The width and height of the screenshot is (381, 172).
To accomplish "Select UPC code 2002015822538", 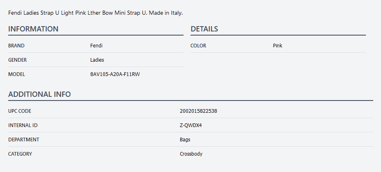I will point(198,111).
